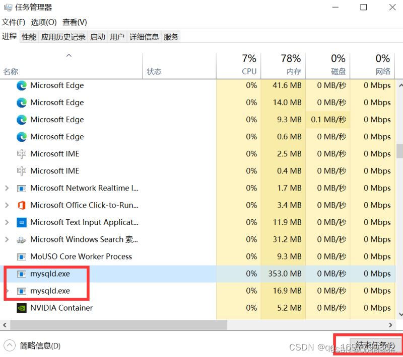403x357 pixels.
Task: Open the 选项(O) menu
Action: click(x=44, y=22)
